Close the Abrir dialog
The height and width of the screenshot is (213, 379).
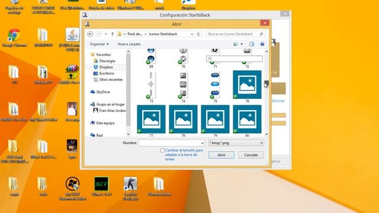(x=265, y=23)
